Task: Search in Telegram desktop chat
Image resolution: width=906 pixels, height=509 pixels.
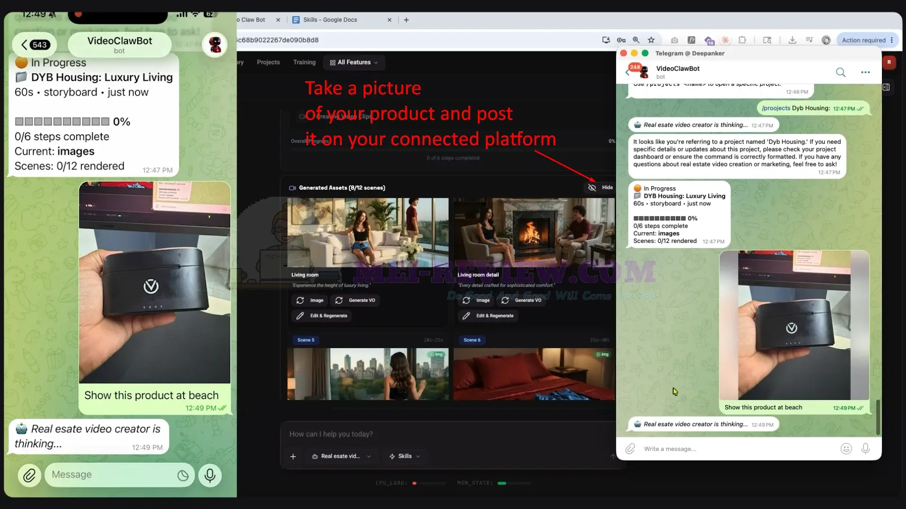Action: click(x=840, y=72)
